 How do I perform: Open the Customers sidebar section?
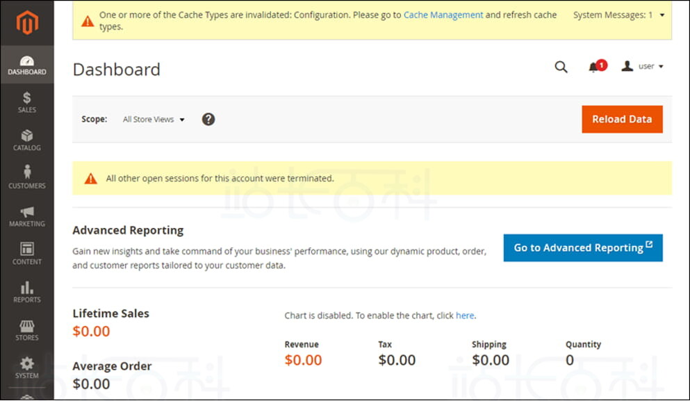(x=27, y=178)
